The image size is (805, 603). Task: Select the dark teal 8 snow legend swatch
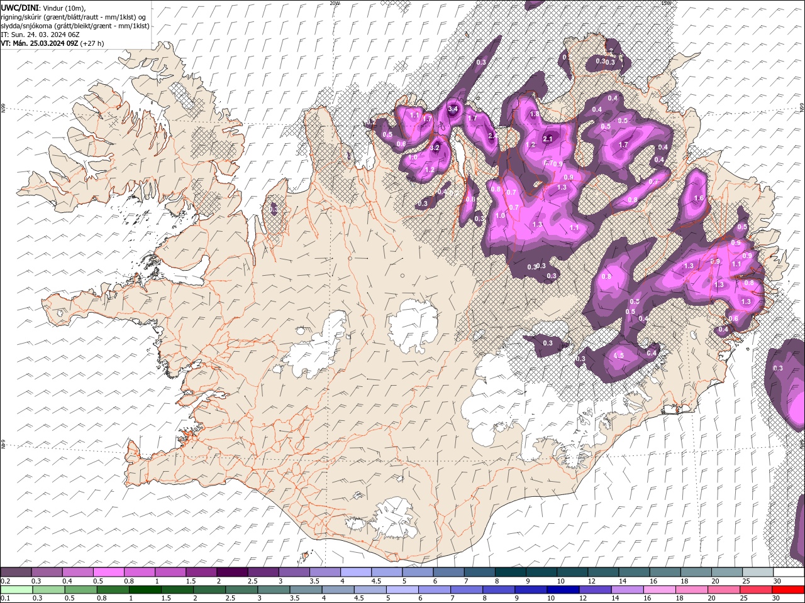[510, 572]
